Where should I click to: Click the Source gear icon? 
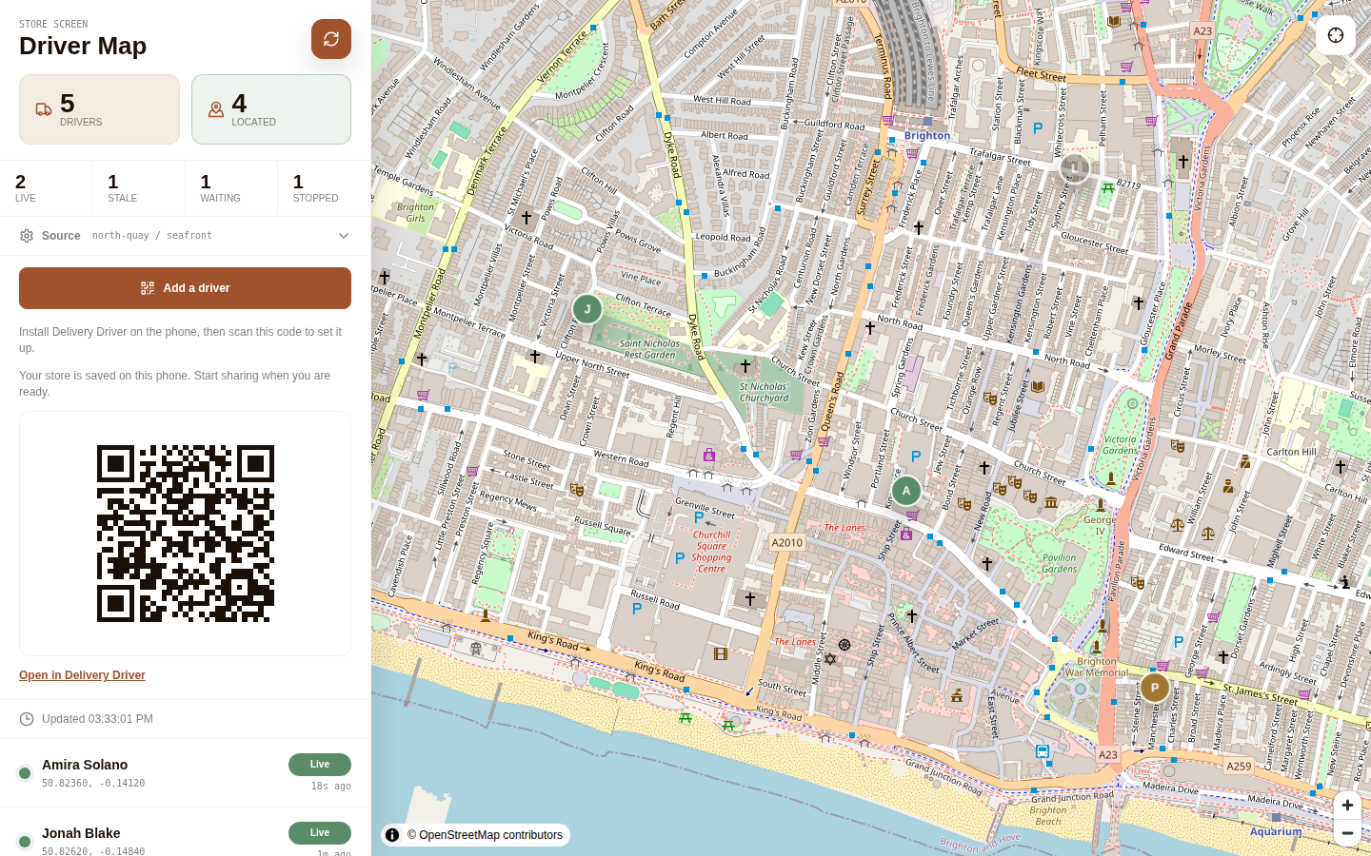pyautogui.click(x=27, y=236)
